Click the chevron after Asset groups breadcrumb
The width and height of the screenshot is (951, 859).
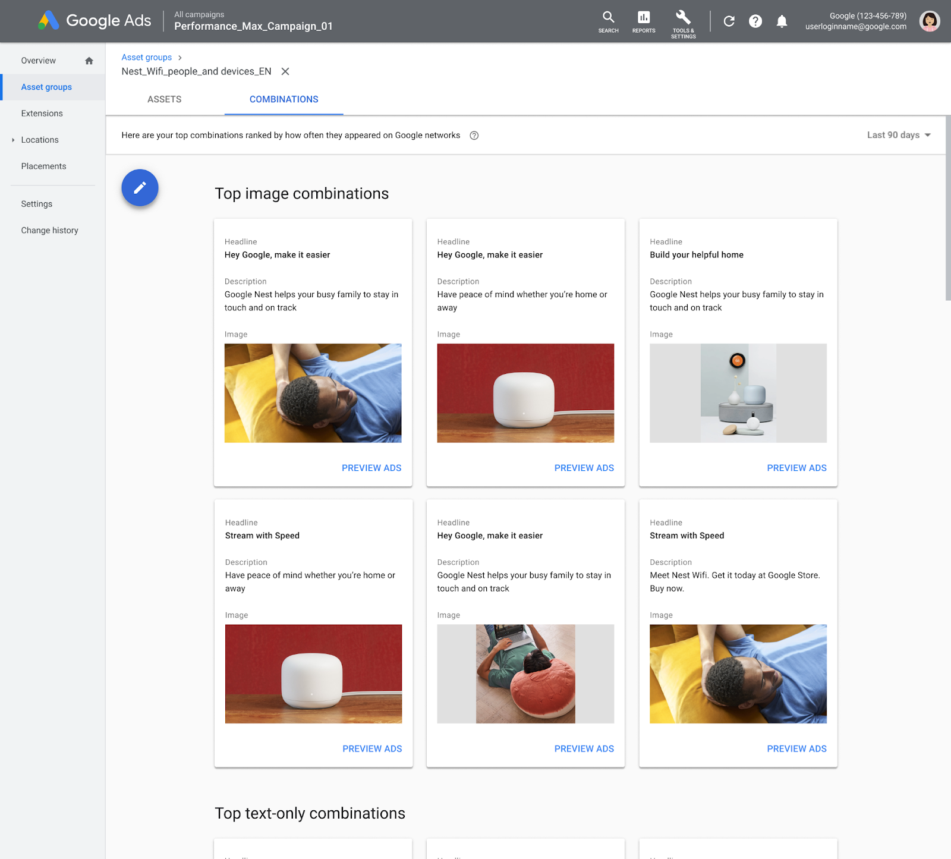click(180, 58)
